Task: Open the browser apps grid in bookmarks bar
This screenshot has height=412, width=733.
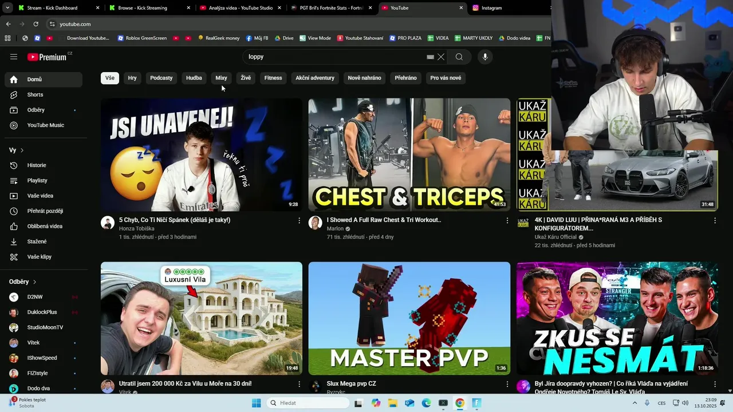Action: point(7,38)
